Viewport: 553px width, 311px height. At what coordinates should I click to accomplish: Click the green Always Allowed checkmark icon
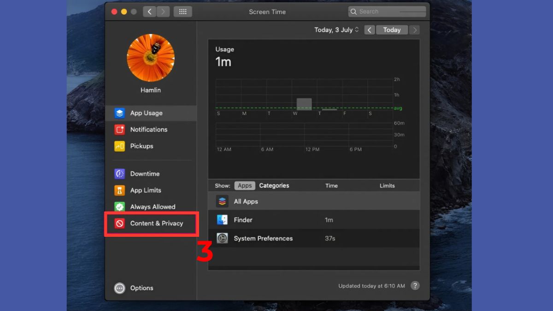[120, 207]
